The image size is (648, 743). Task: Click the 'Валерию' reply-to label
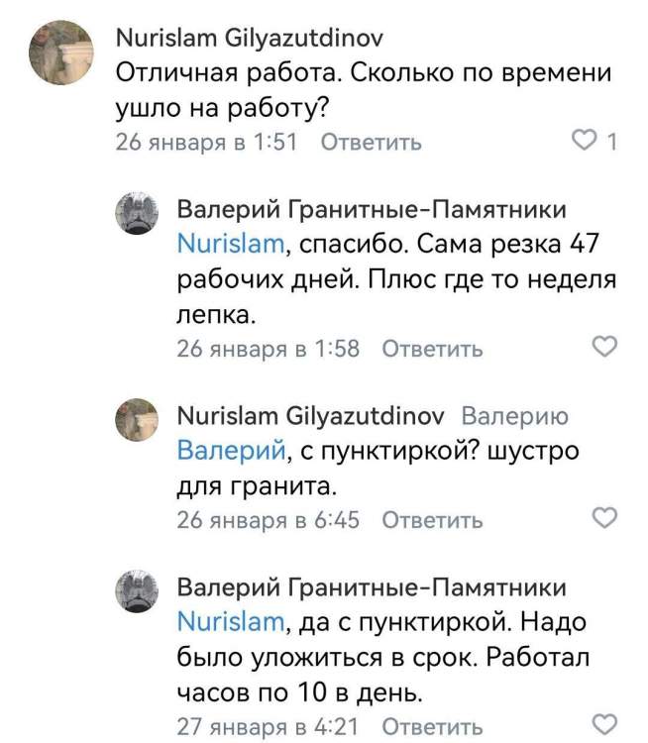[515, 416]
